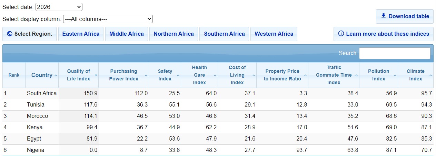Open the Select date dropdown

point(59,7)
